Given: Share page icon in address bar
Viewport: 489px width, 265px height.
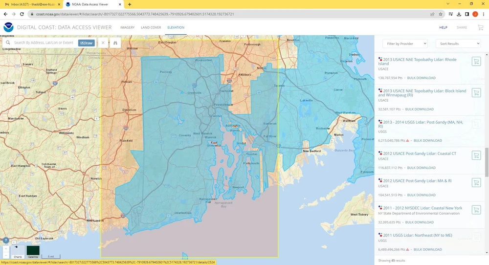Looking at the screenshot, I should tap(432, 14).
